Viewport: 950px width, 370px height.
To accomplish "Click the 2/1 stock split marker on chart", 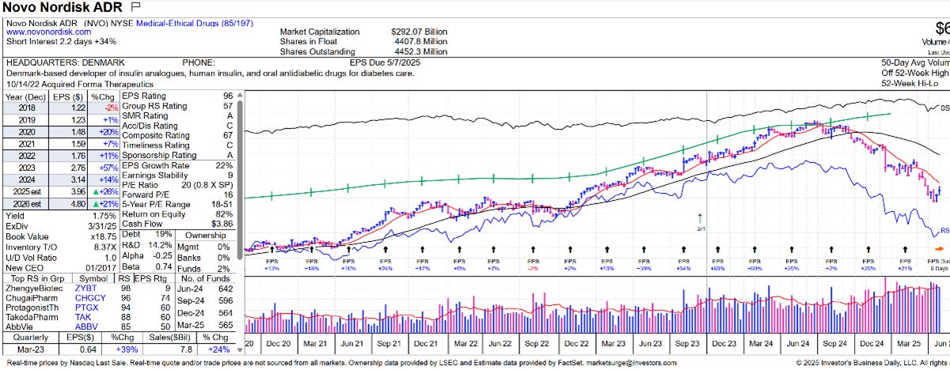I will (x=700, y=222).
